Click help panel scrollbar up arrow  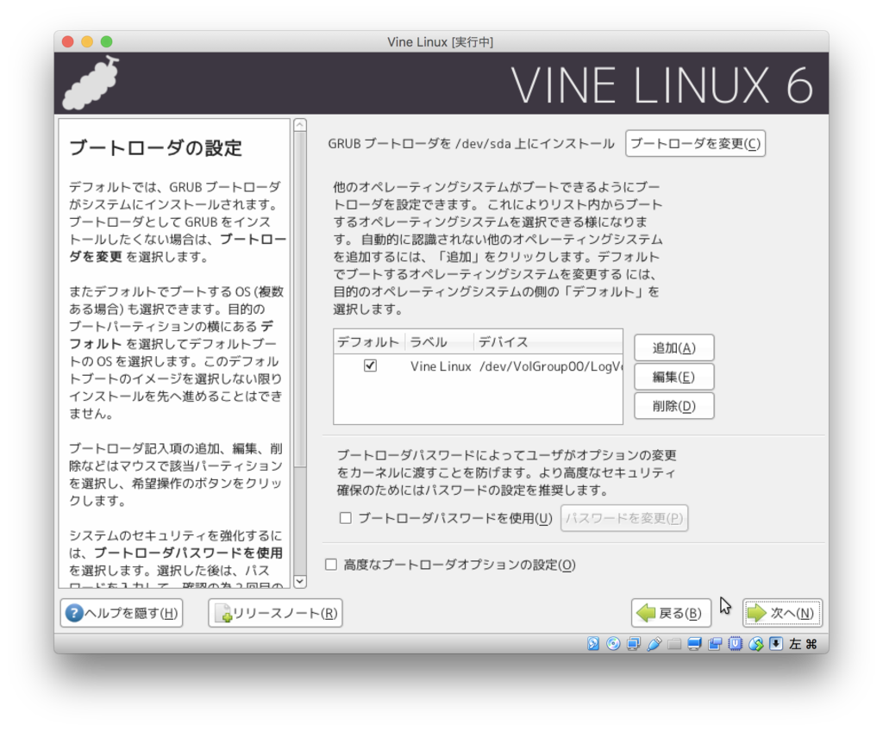(x=300, y=125)
